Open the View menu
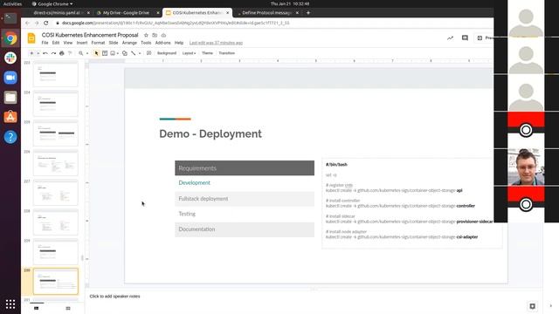This screenshot has width=559, height=314. pyautogui.click(x=68, y=43)
